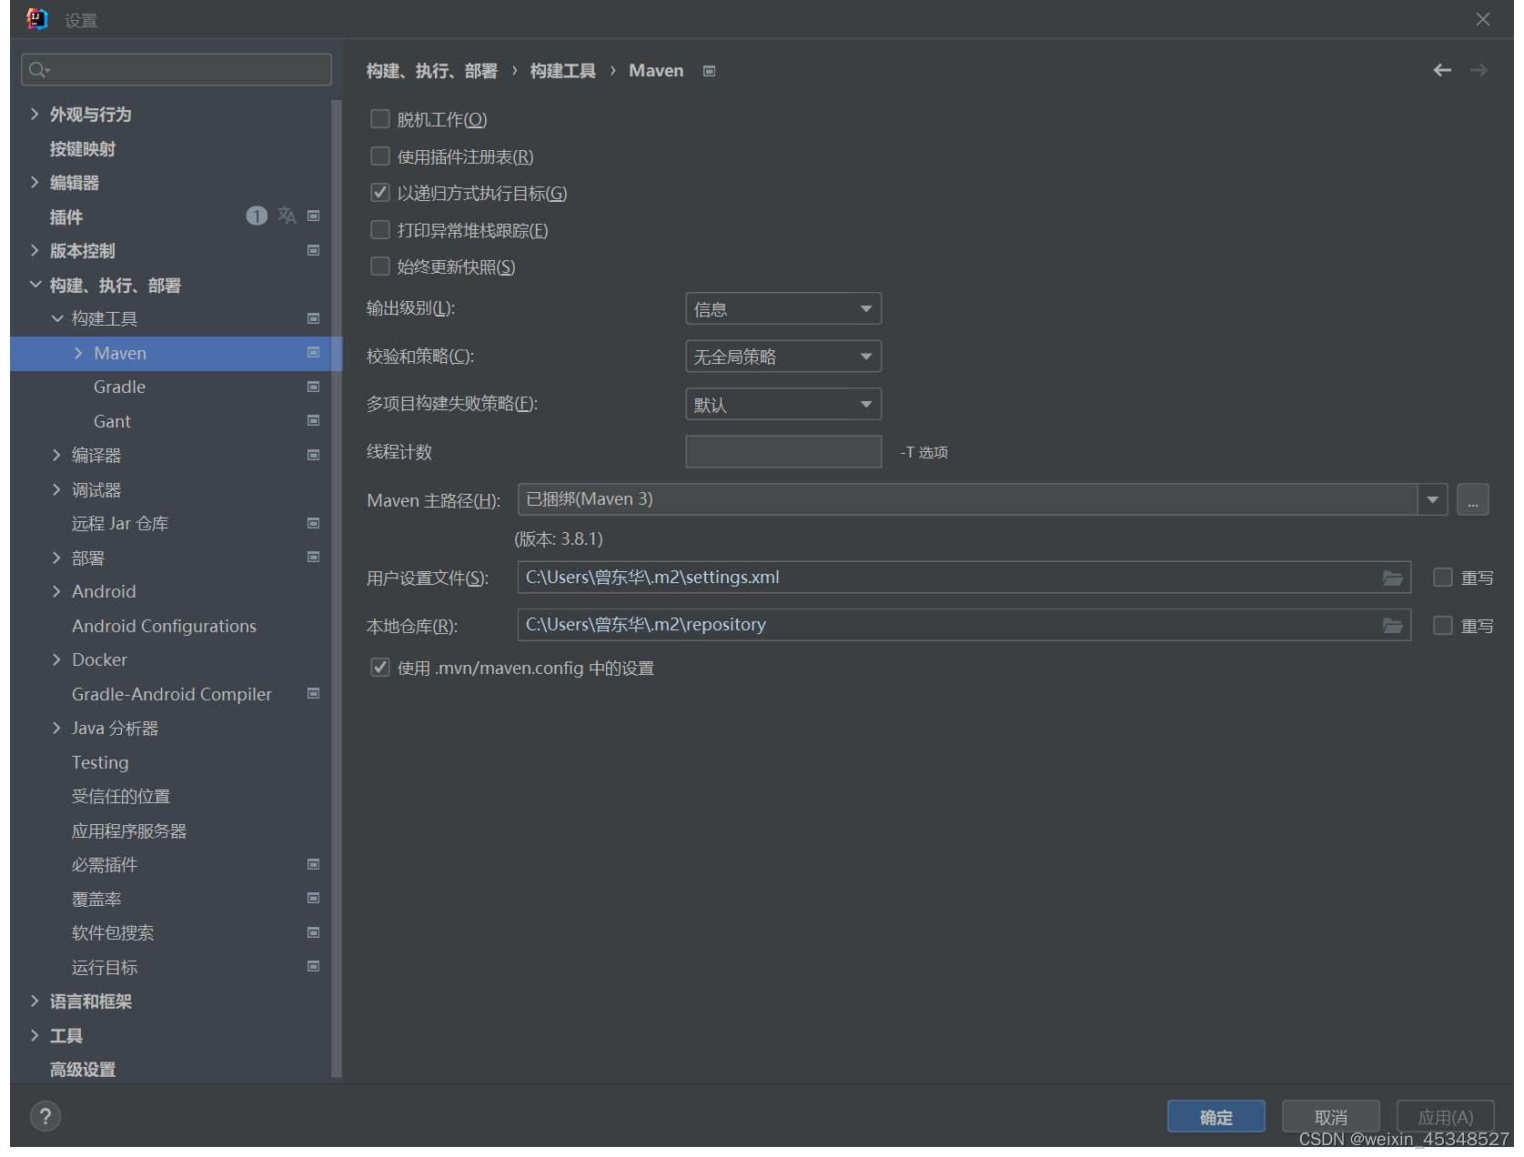Enable 始终更新快照(S) checkbox

pos(380,266)
